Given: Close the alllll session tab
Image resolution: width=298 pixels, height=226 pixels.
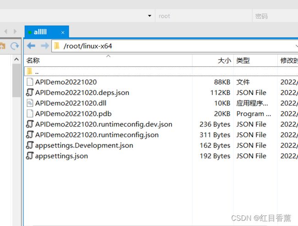Looking at the screenshot, I should pos(63,33).
